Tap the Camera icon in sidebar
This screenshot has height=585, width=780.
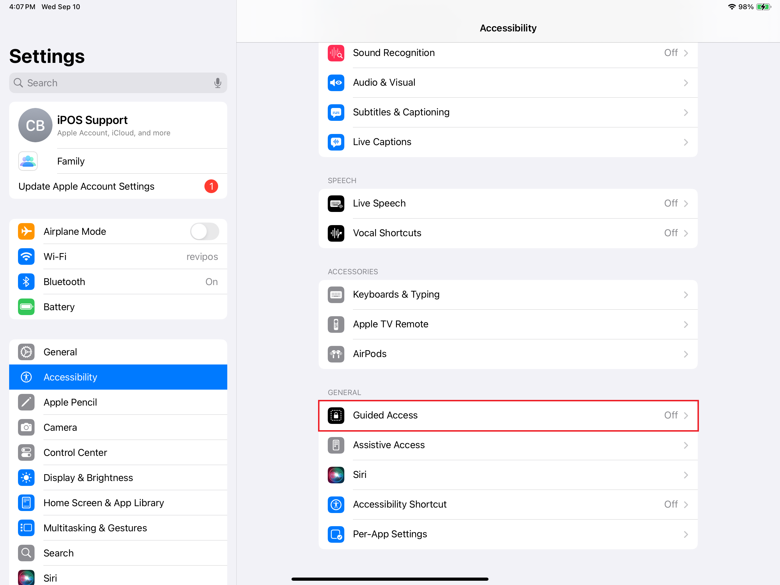click(26, 427)
